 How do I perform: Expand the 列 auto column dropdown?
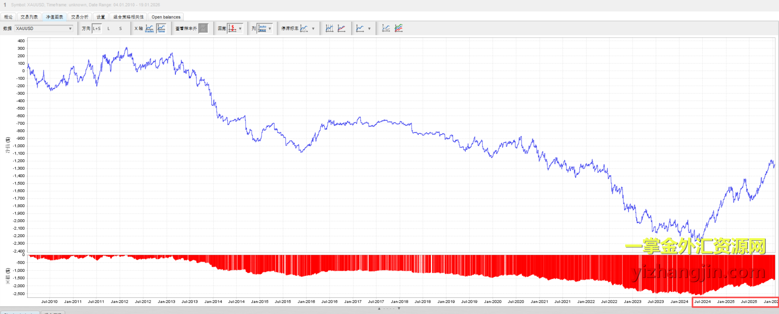point(270,28)
